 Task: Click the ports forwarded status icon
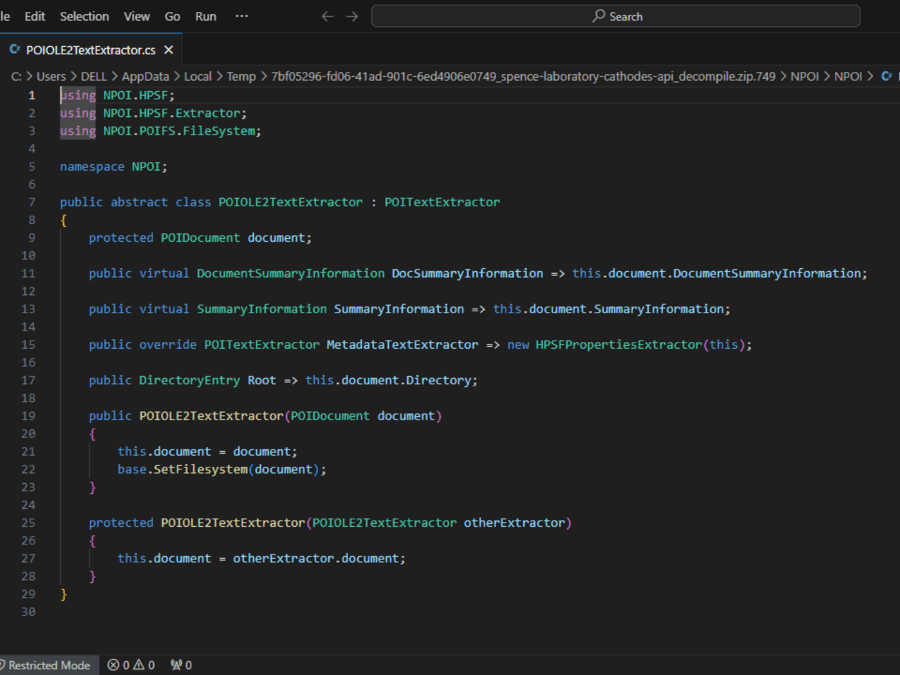click(x=181, y=665)
